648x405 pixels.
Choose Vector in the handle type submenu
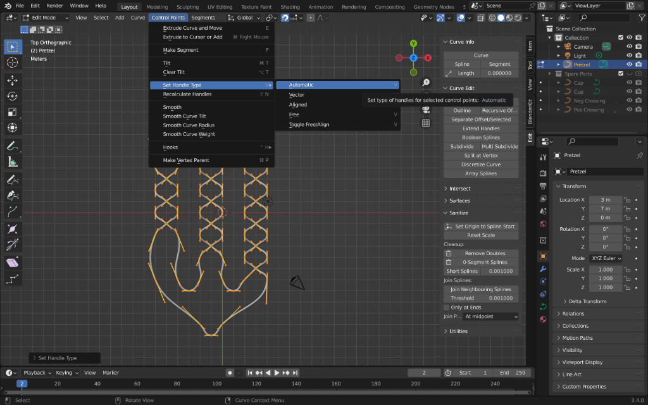[x=297, y=95]
